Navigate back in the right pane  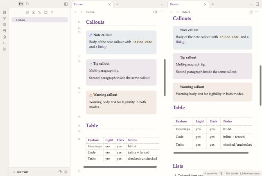[172, 12]
